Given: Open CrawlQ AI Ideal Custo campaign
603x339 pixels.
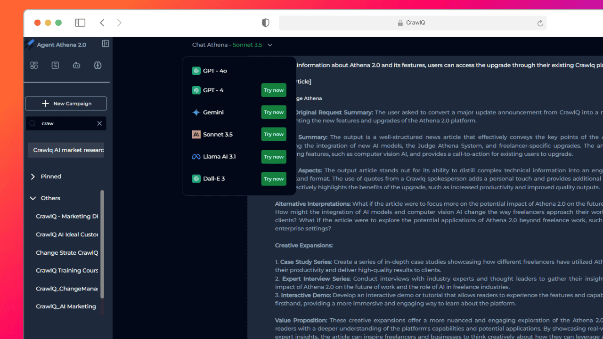Looking at the screenshot, I should [x=67, y=234].
